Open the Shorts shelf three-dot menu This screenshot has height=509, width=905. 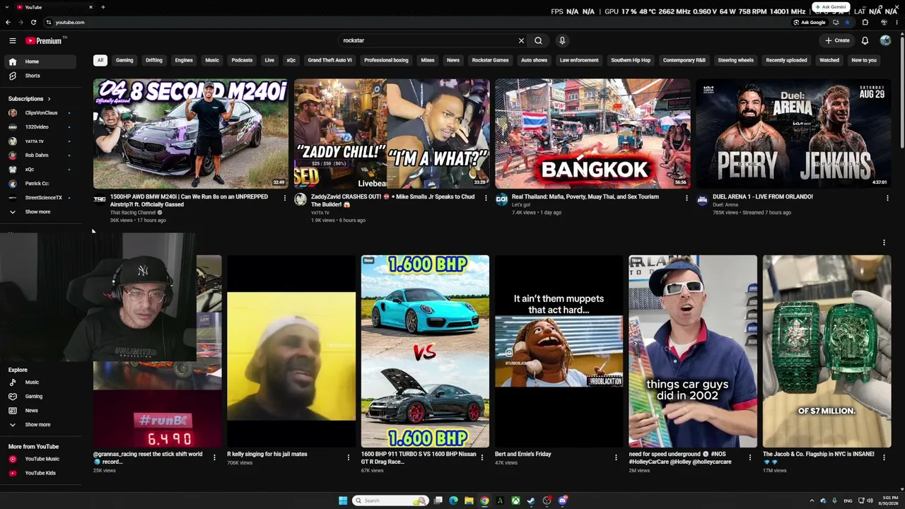[x=884, y=243]
